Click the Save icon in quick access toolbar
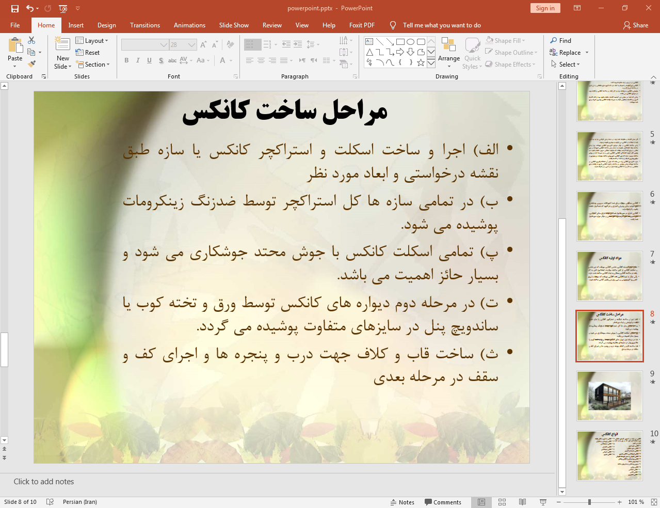This screenshot has height=508, width=660. coord(15,8)
